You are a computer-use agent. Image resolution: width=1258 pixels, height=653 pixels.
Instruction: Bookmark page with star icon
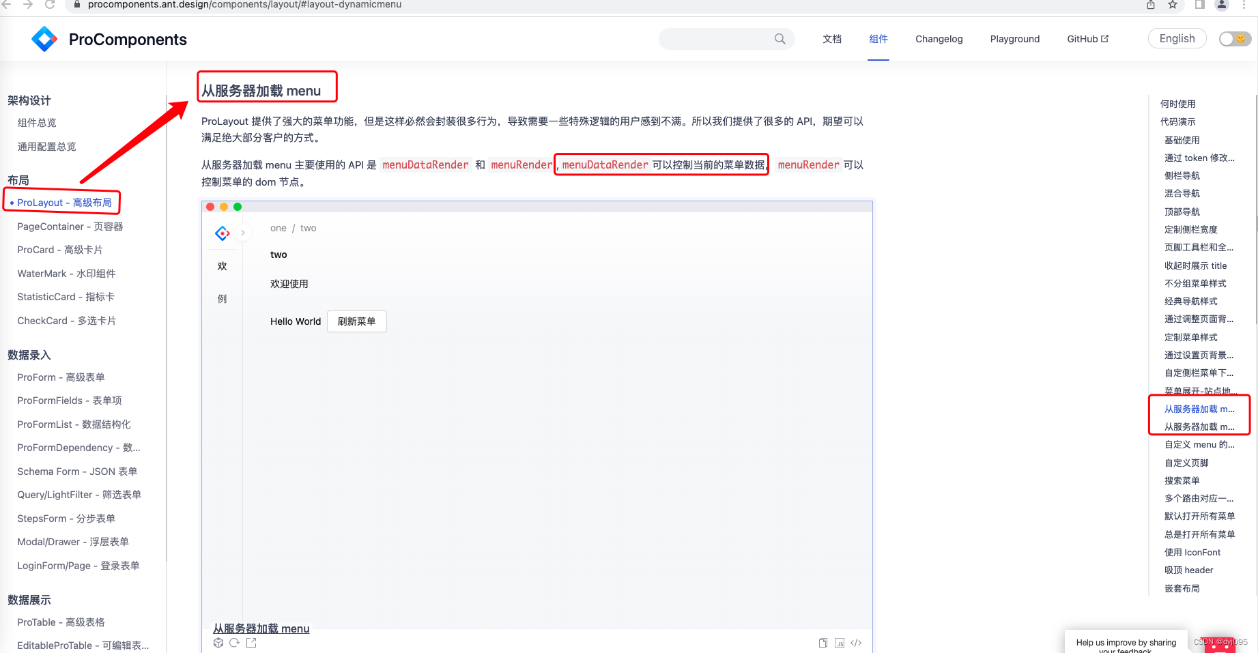[1173, 5]
